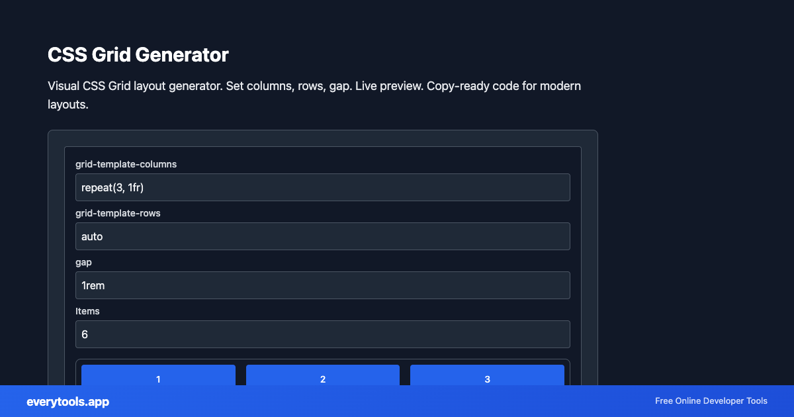Click the gap label above its field
Image resolution: width=794 pixels, height=417 pixels.
(x=84, y=262)
